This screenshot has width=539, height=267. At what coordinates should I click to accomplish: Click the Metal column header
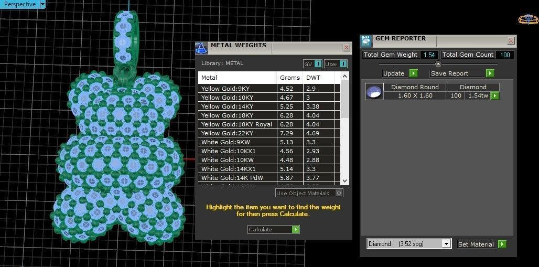pos(238,78)
